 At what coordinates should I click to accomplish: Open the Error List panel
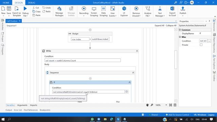pyautogui.click(x=18, y=110)
